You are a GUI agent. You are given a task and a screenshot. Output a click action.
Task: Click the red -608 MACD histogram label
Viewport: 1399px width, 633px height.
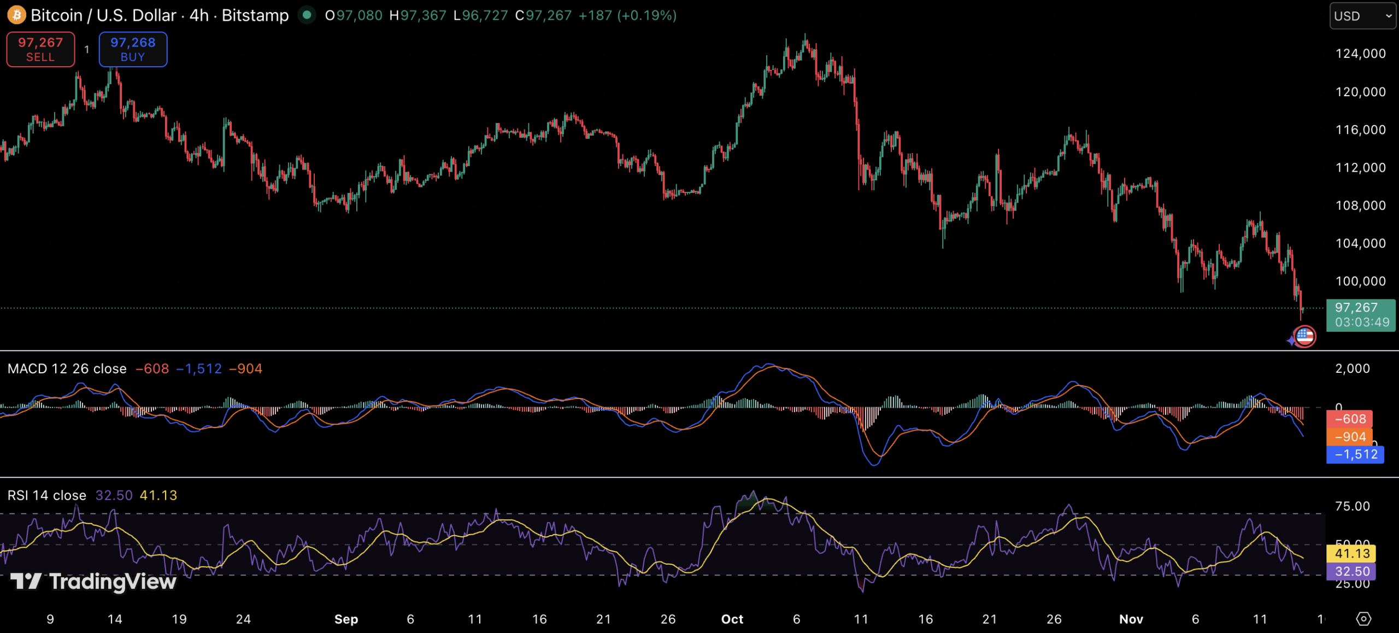[1349, 419]
